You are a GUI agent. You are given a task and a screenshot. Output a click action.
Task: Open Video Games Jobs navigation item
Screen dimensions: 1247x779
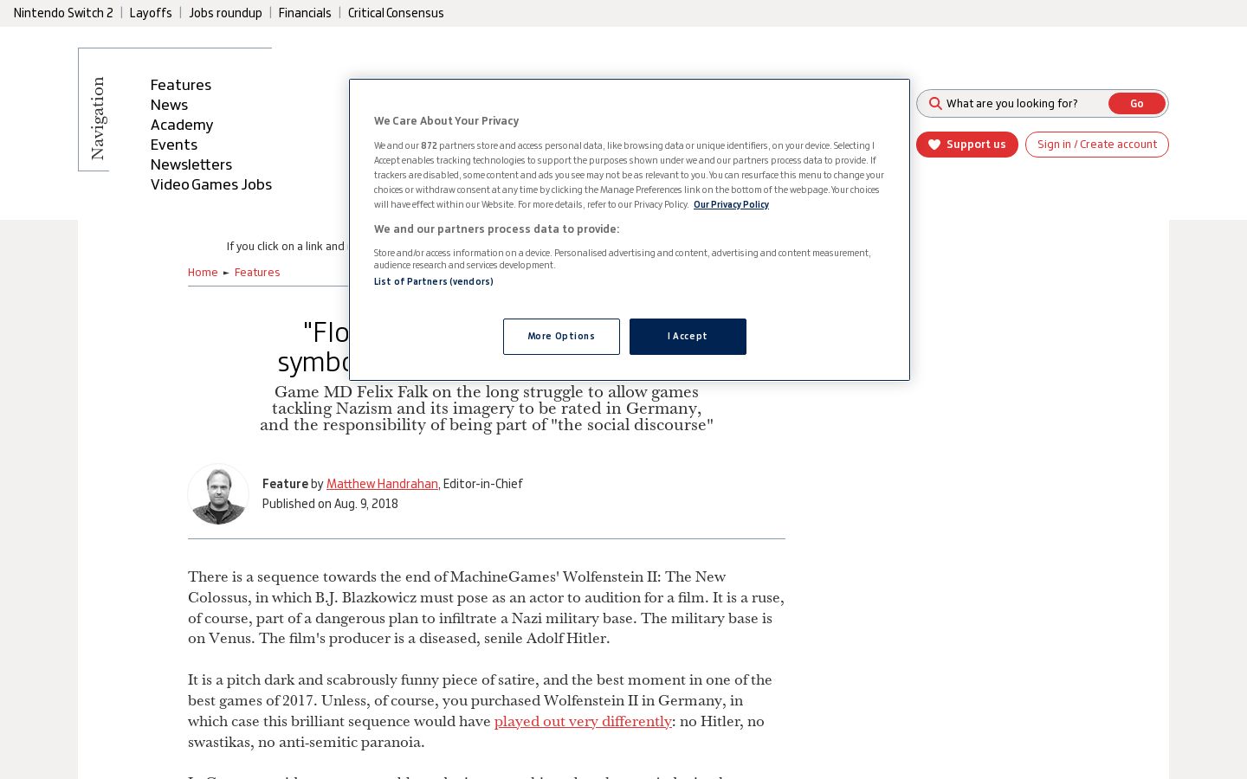pos(211,184)
